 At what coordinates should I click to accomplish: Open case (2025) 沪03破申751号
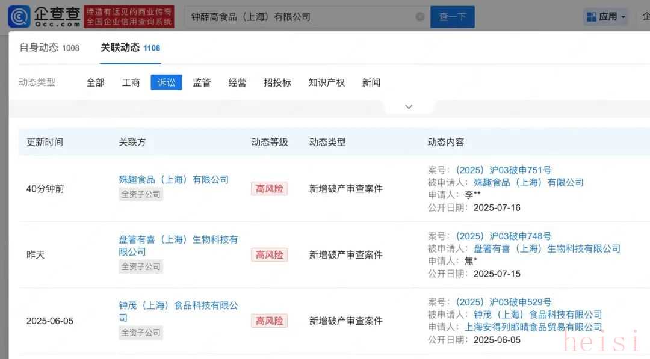[503, 170]
